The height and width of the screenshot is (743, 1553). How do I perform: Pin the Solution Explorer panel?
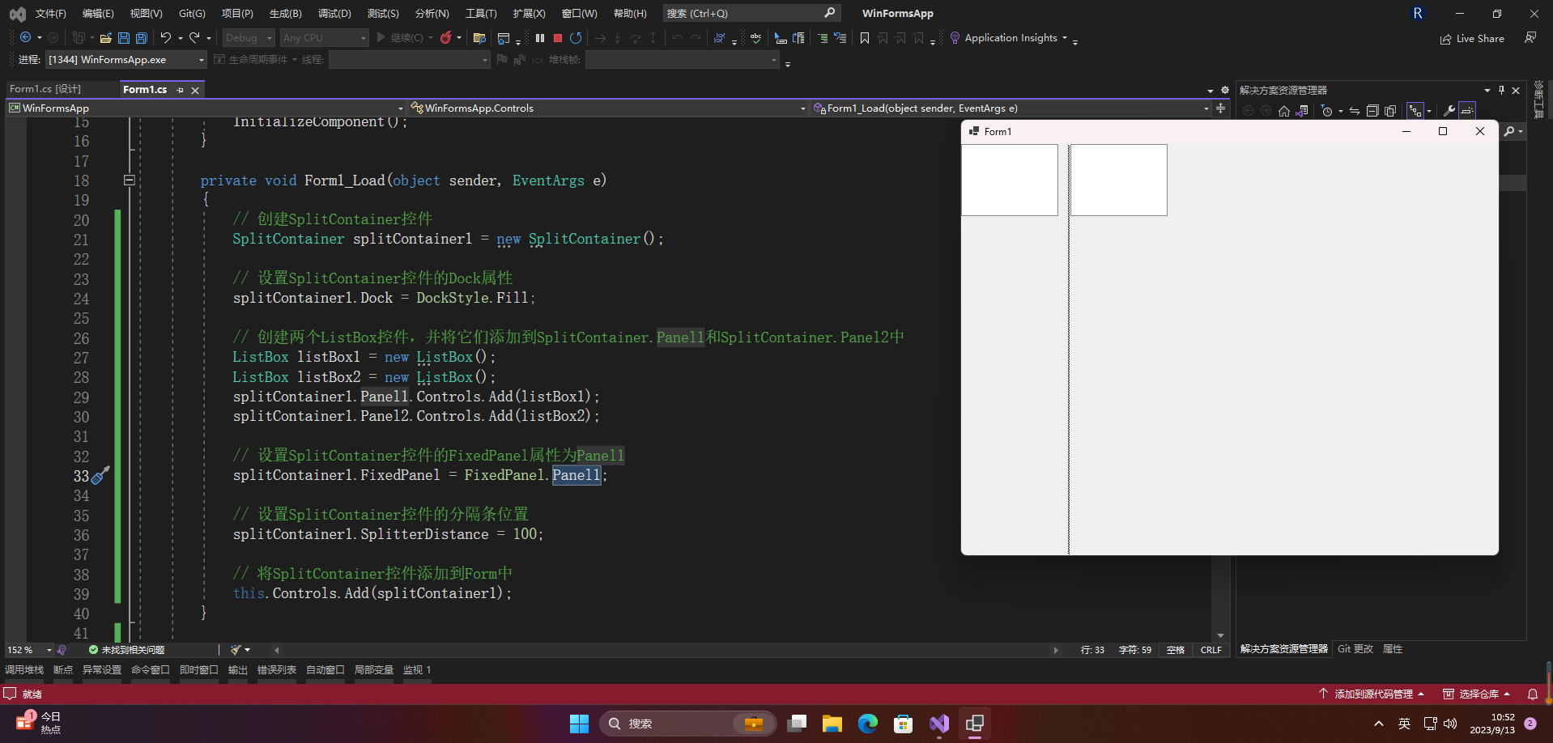[x=1502, y=90]
